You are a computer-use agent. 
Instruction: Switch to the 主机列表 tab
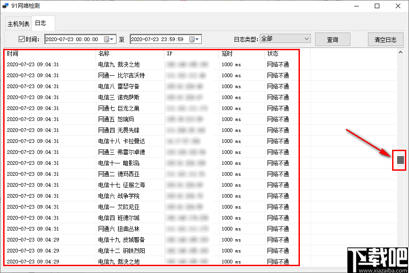17,23
